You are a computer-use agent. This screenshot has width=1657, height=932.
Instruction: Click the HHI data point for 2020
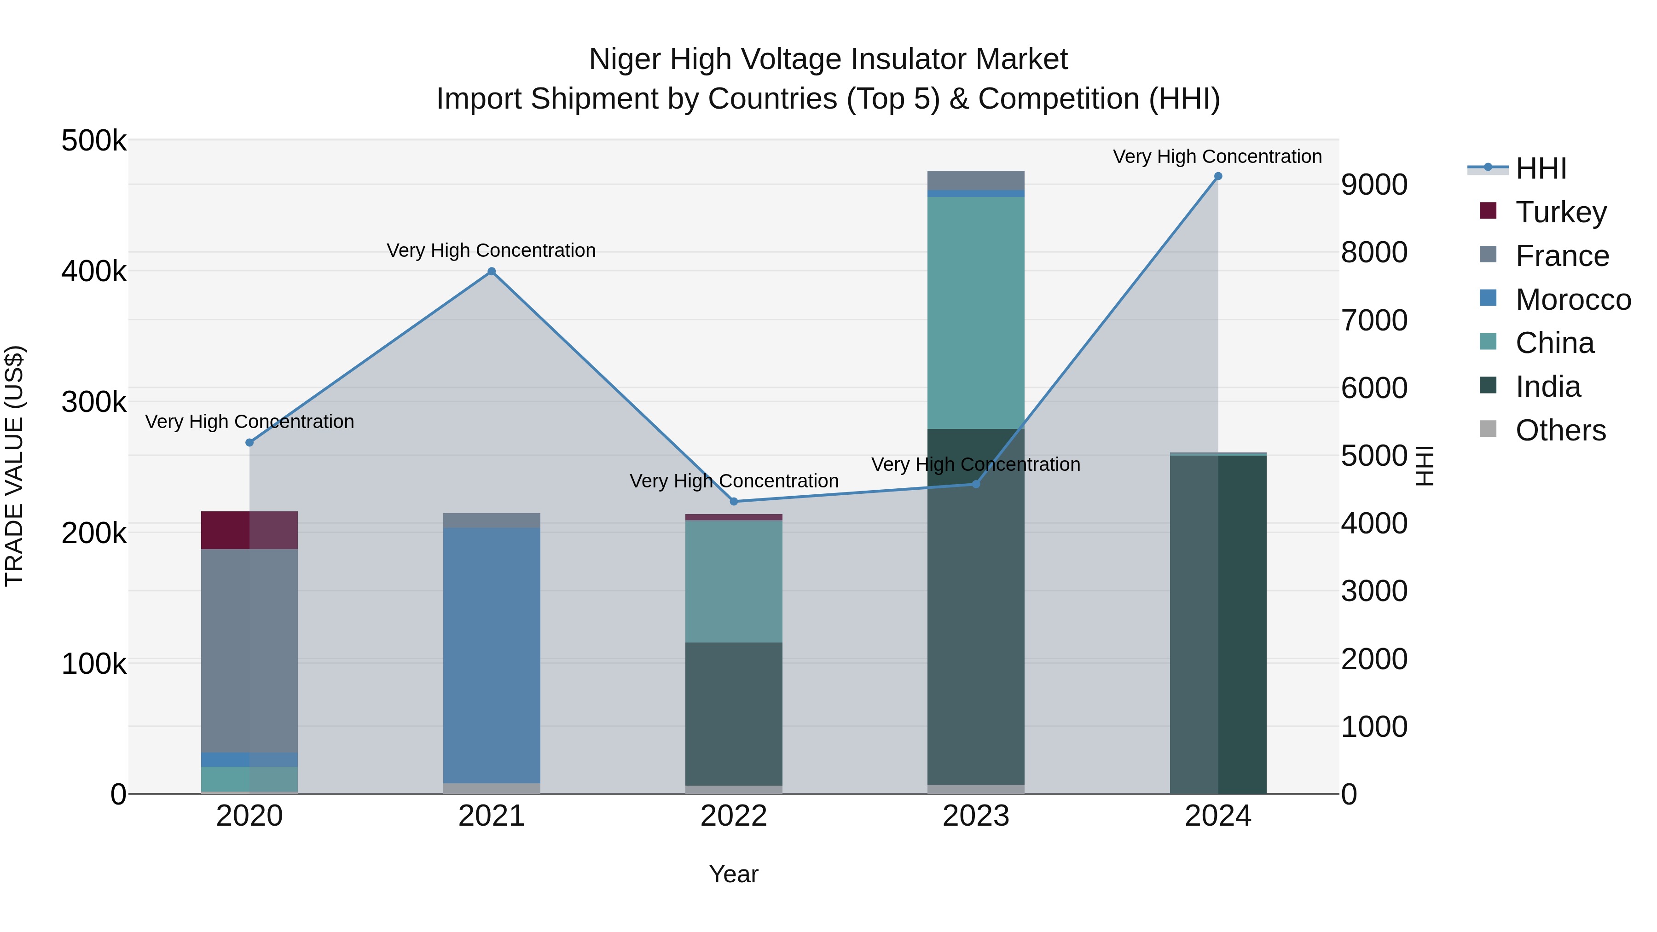click(x=249, y=442)
